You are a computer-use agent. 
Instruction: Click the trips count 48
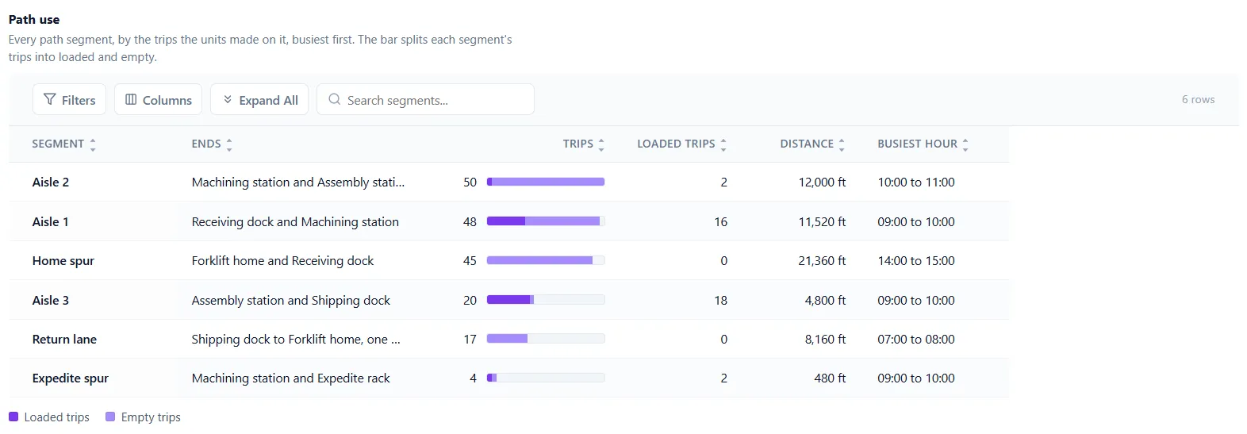pos(470,221)
